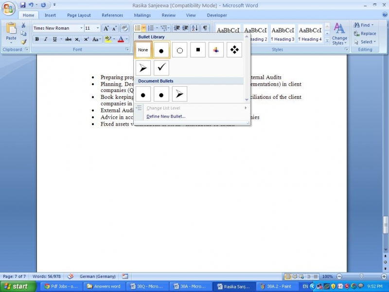
Task: Choose the hollow circle bullet style
Action: tap(179, 50)
